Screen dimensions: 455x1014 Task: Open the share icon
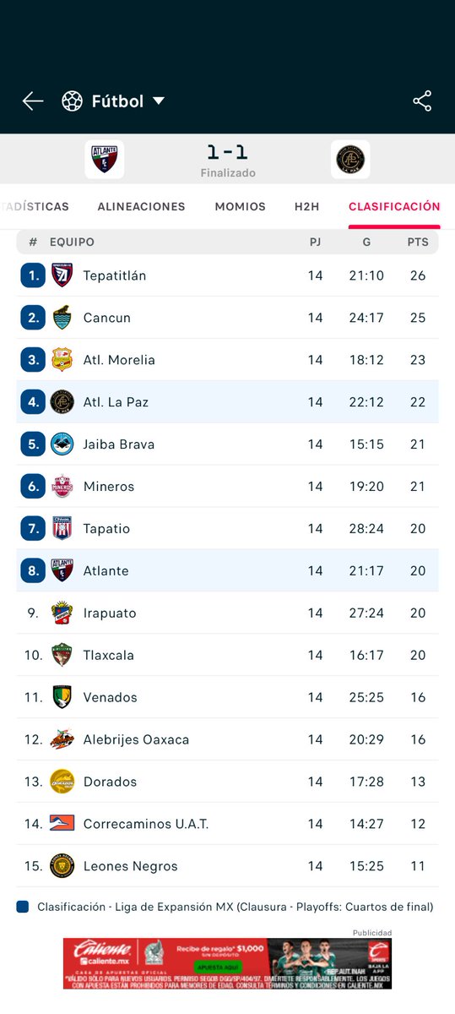422,101
